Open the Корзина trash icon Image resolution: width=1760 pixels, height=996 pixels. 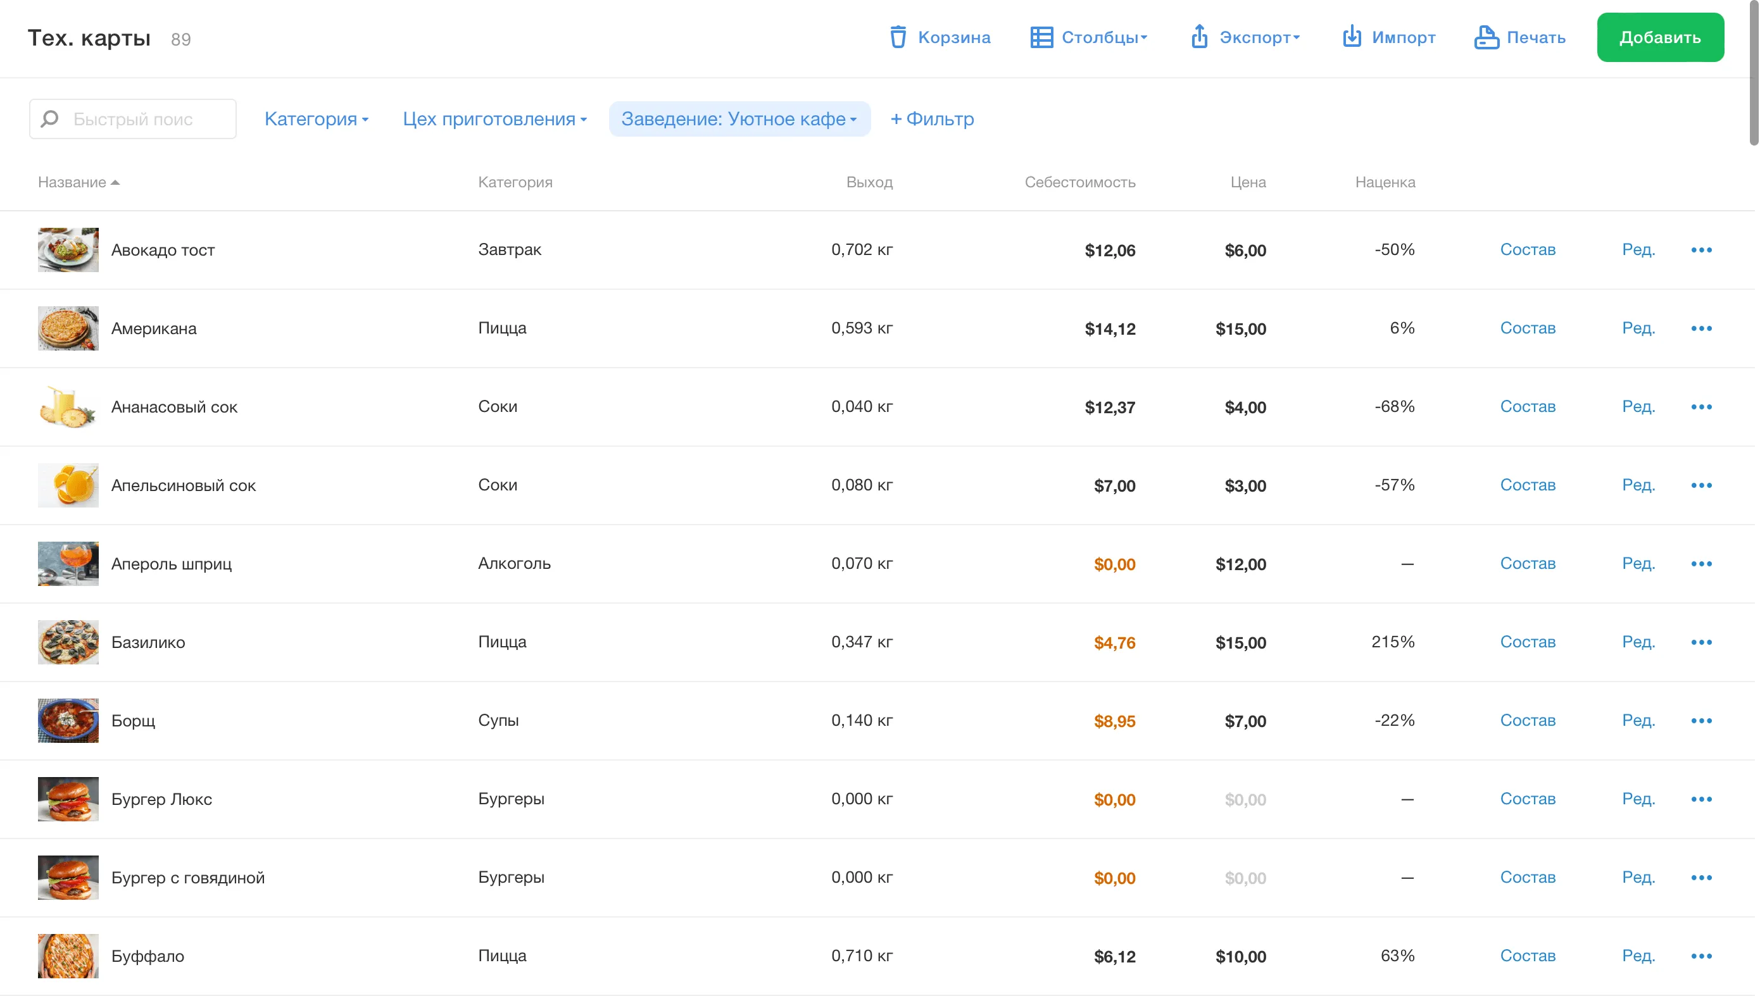898,37
